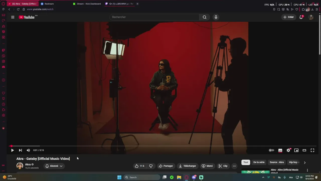Open video player settings gear

[288, 150]
